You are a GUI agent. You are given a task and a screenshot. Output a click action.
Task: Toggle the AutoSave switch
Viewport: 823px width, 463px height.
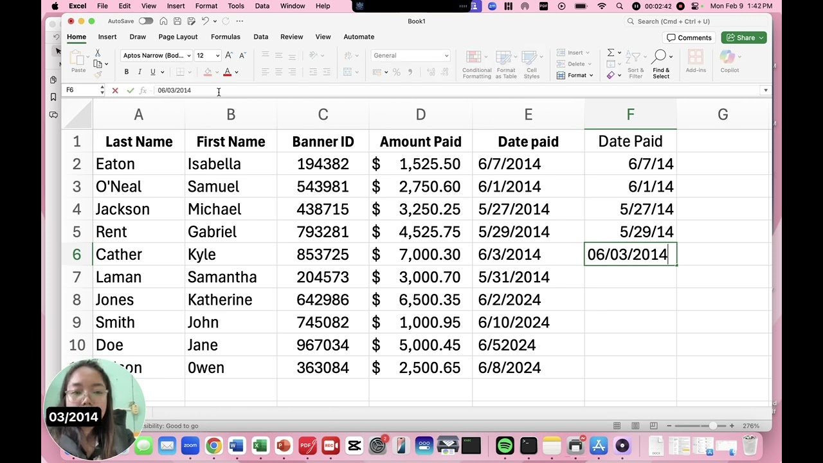146,21
